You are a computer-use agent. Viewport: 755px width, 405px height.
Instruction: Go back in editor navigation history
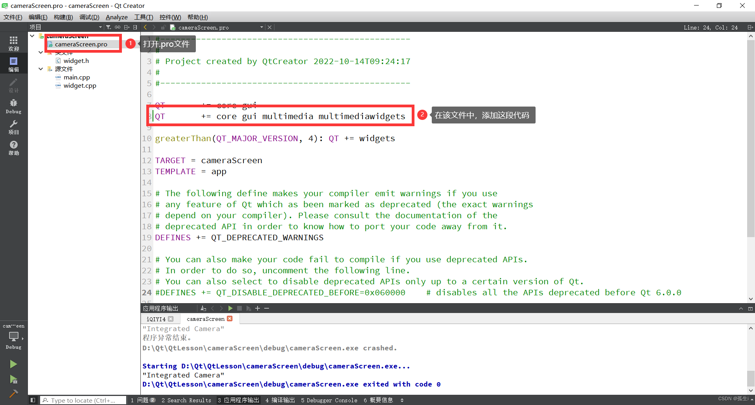tap(145, 27)
